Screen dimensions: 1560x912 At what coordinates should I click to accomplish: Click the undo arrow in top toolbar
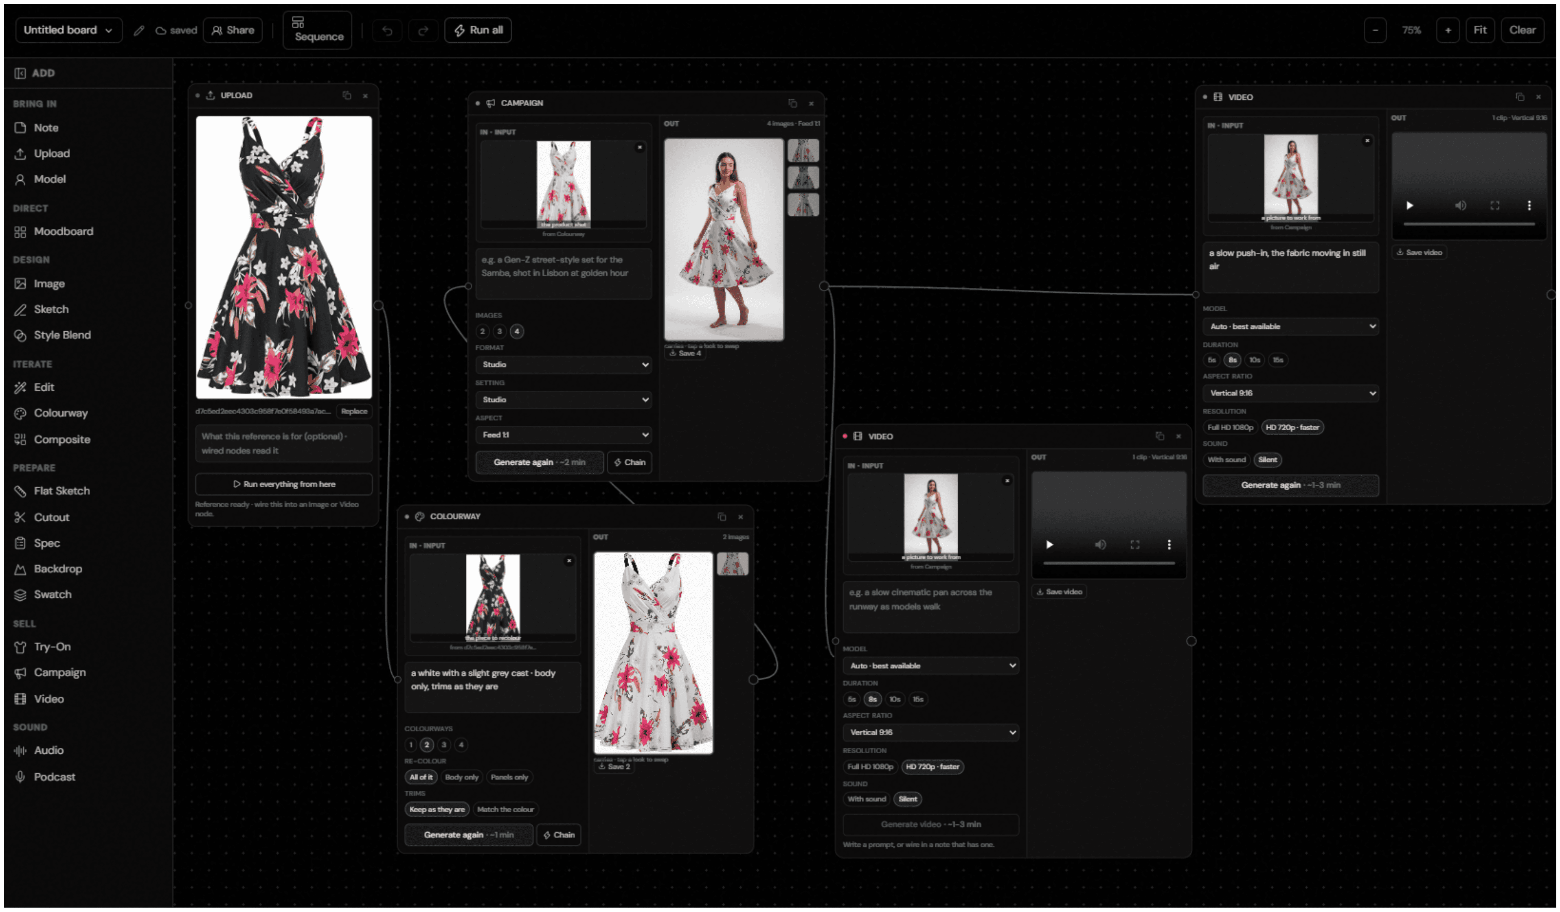pos(388,30)
